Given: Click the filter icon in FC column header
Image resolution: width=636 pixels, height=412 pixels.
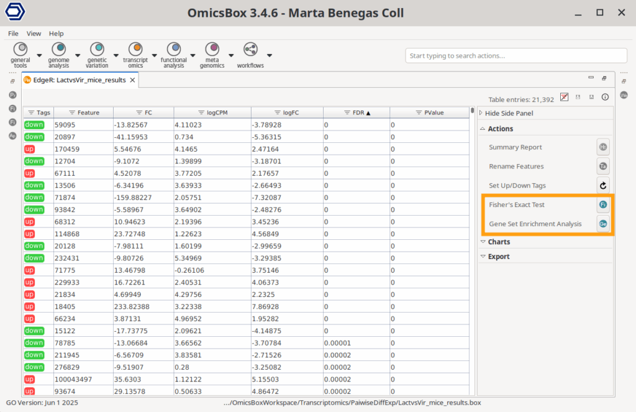Looking at the screenshot, I should pyautogui.click(x=139, y=112).
